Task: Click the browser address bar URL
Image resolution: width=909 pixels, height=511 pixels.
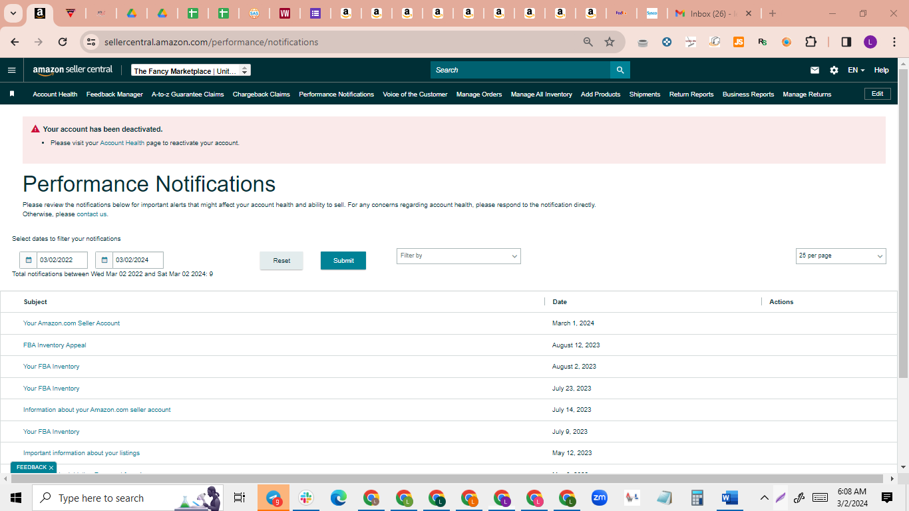Action: coord(211,42)
